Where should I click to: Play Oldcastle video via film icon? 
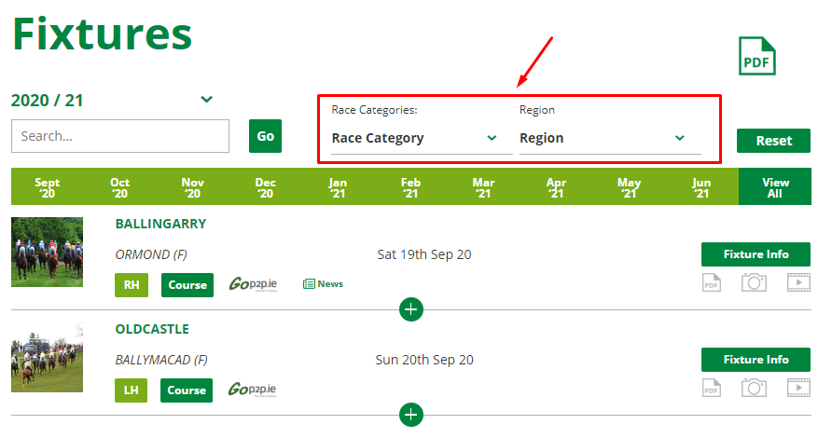click(x=798, y=388)
